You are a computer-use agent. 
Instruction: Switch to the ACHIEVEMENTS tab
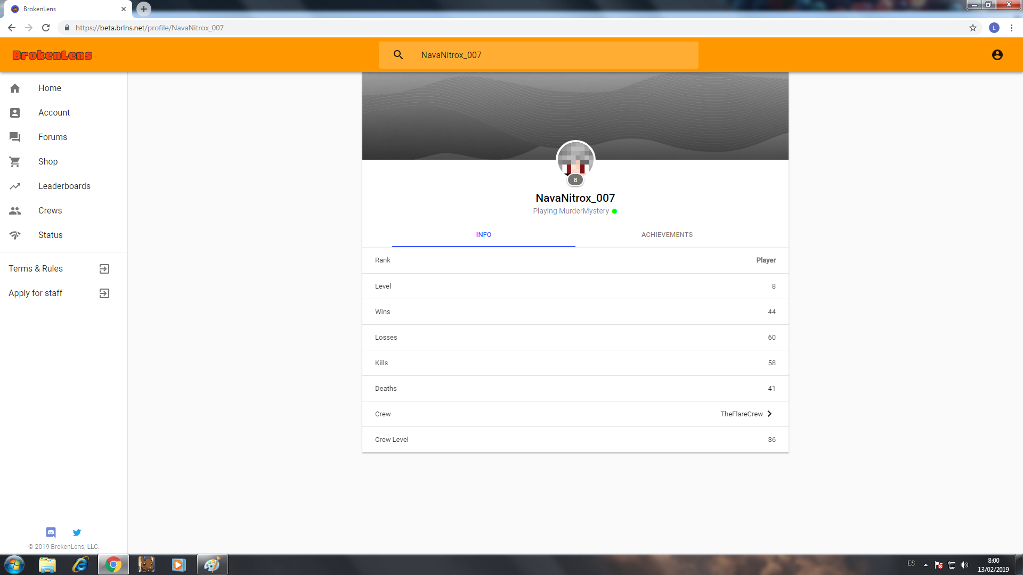click(667, 235)
